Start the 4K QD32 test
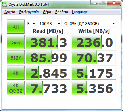This screenshot has height=111, width=123. (x=16, y=88)
